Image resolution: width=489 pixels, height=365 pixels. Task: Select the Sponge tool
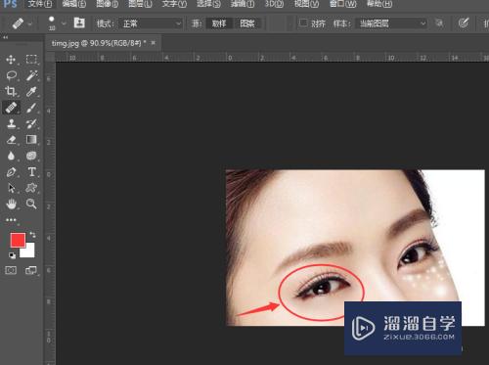[31, 156]
